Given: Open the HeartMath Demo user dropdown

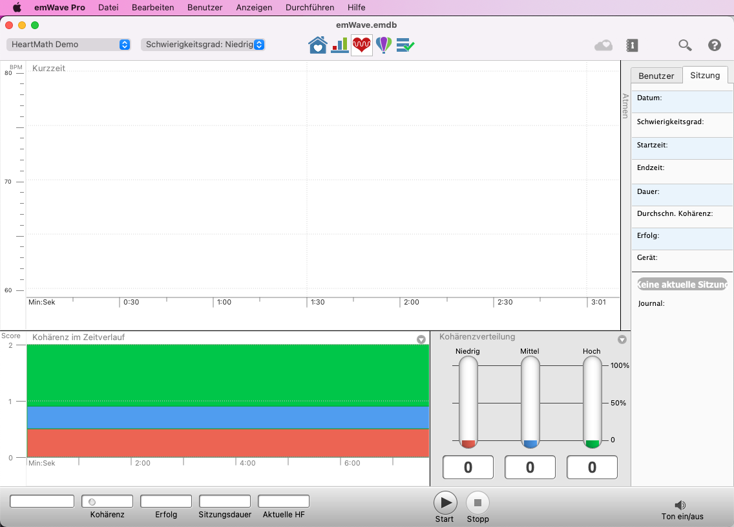Looking at the screenshot, I should (68, 45).
